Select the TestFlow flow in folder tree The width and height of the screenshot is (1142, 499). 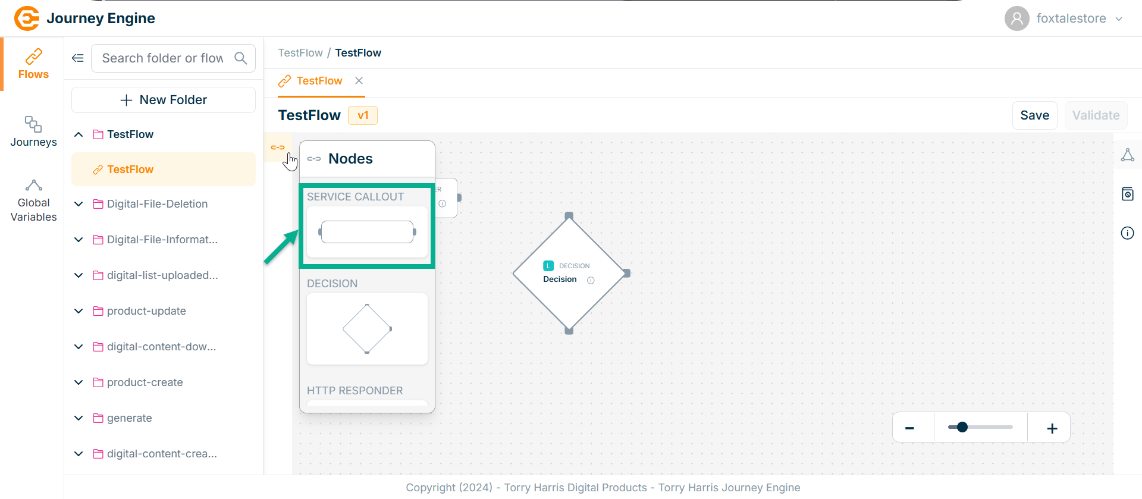coord(130,170)
